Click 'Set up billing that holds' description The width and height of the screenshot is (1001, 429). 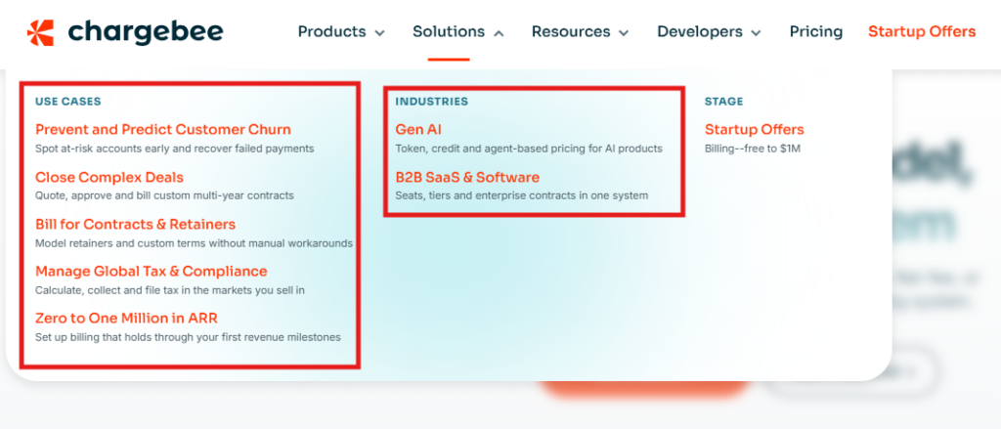click(188, 337)
